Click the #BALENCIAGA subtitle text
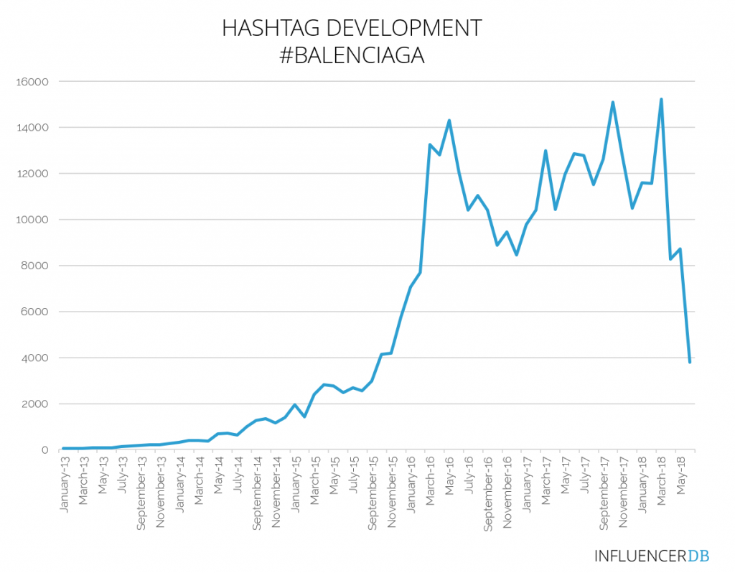The width and height of the screenshot is (735, 573). (352, 55)
